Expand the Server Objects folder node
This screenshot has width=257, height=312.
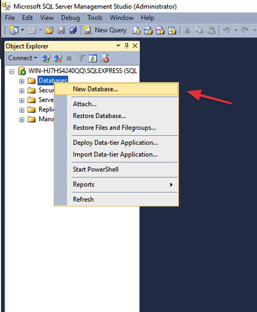(21, 100)
